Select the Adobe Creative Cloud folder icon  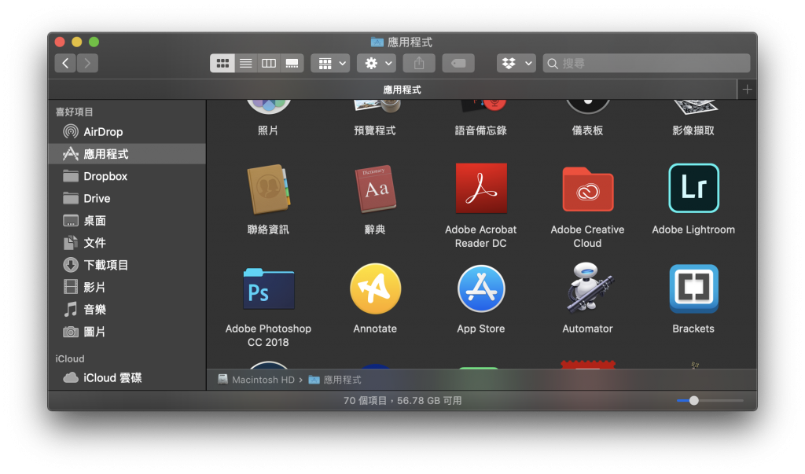(587, 189)
